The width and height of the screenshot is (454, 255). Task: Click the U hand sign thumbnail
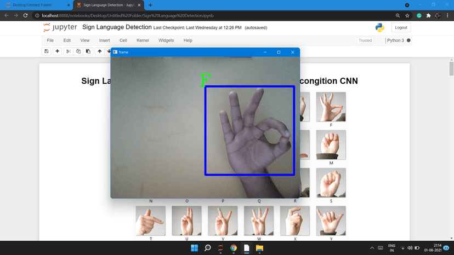tap(186, 221)
